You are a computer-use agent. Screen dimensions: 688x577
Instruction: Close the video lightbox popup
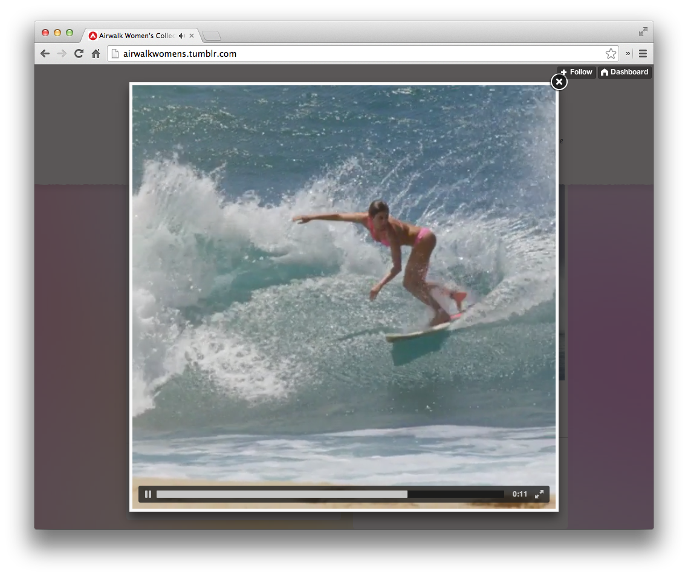[559, 82]
